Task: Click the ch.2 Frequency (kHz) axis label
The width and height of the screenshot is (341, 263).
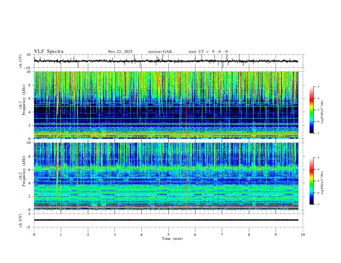Action: click(22, 171)
